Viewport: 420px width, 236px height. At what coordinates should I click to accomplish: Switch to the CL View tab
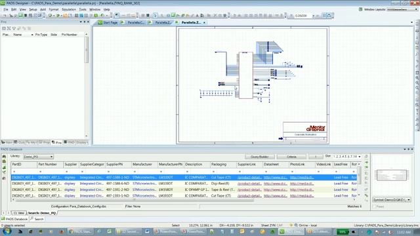click(19, 213)
